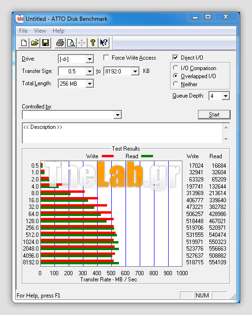Save results with the floppy disk icon

[x=45, y=43]
